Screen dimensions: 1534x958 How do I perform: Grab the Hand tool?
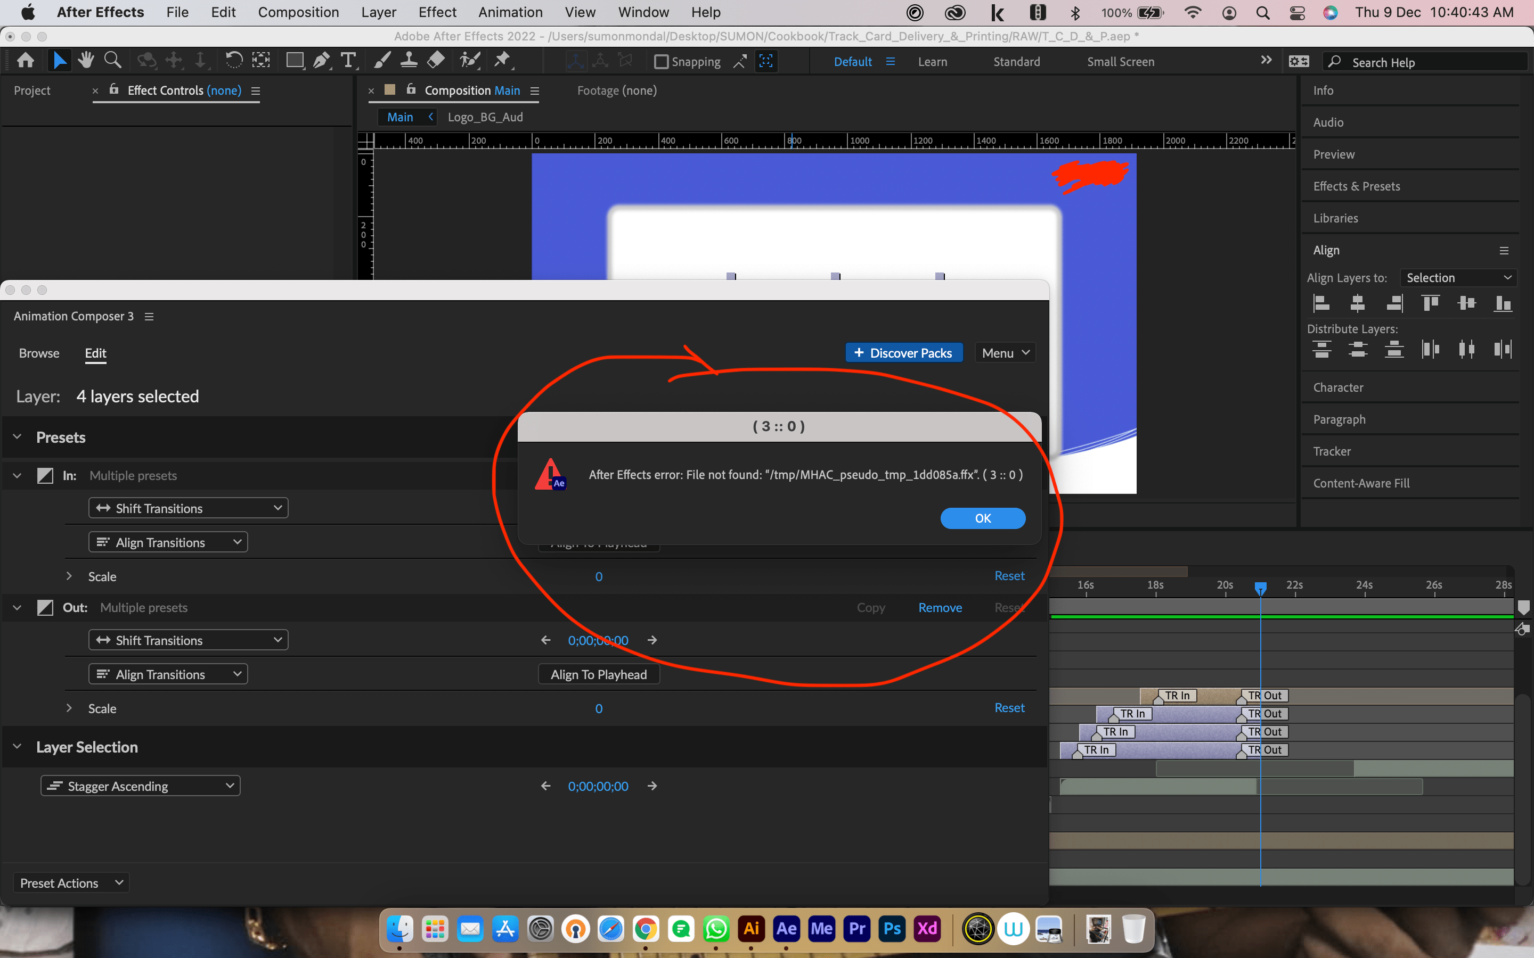(86, 60)
